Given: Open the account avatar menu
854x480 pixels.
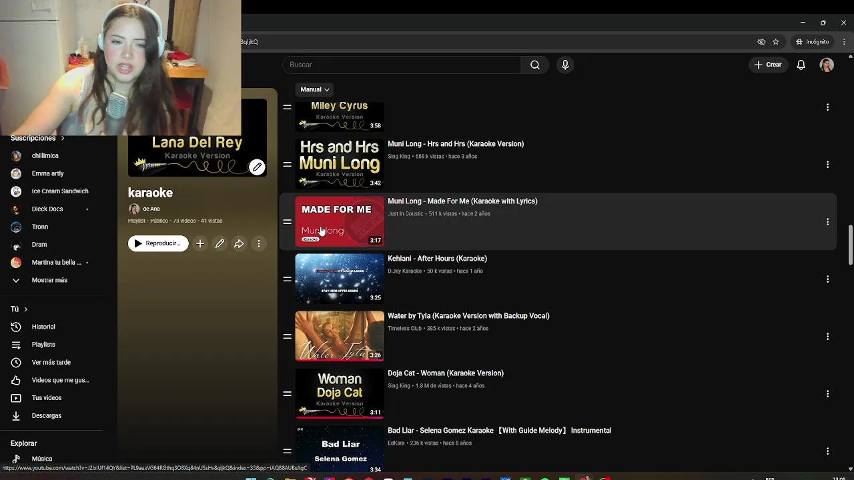Looking at the screenshot, I should (827, 65).
